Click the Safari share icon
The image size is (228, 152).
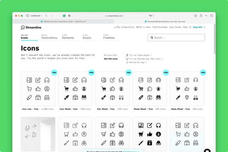pos(201,16)
